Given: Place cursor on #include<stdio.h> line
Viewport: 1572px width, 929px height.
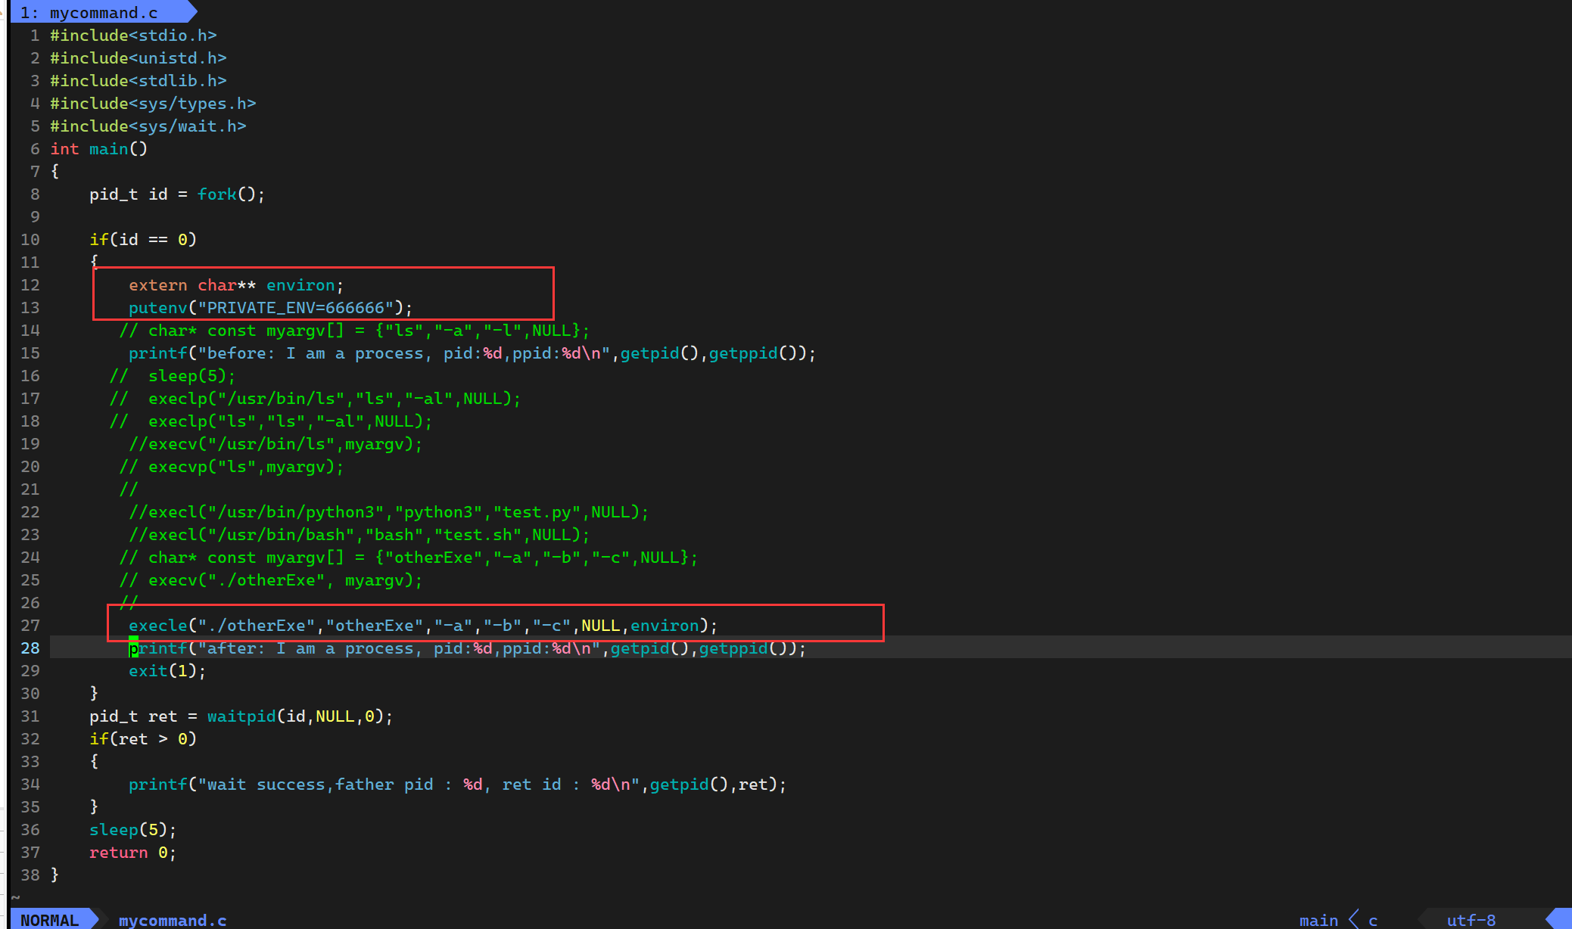Looking at the screenshot, I should [133, 36].
